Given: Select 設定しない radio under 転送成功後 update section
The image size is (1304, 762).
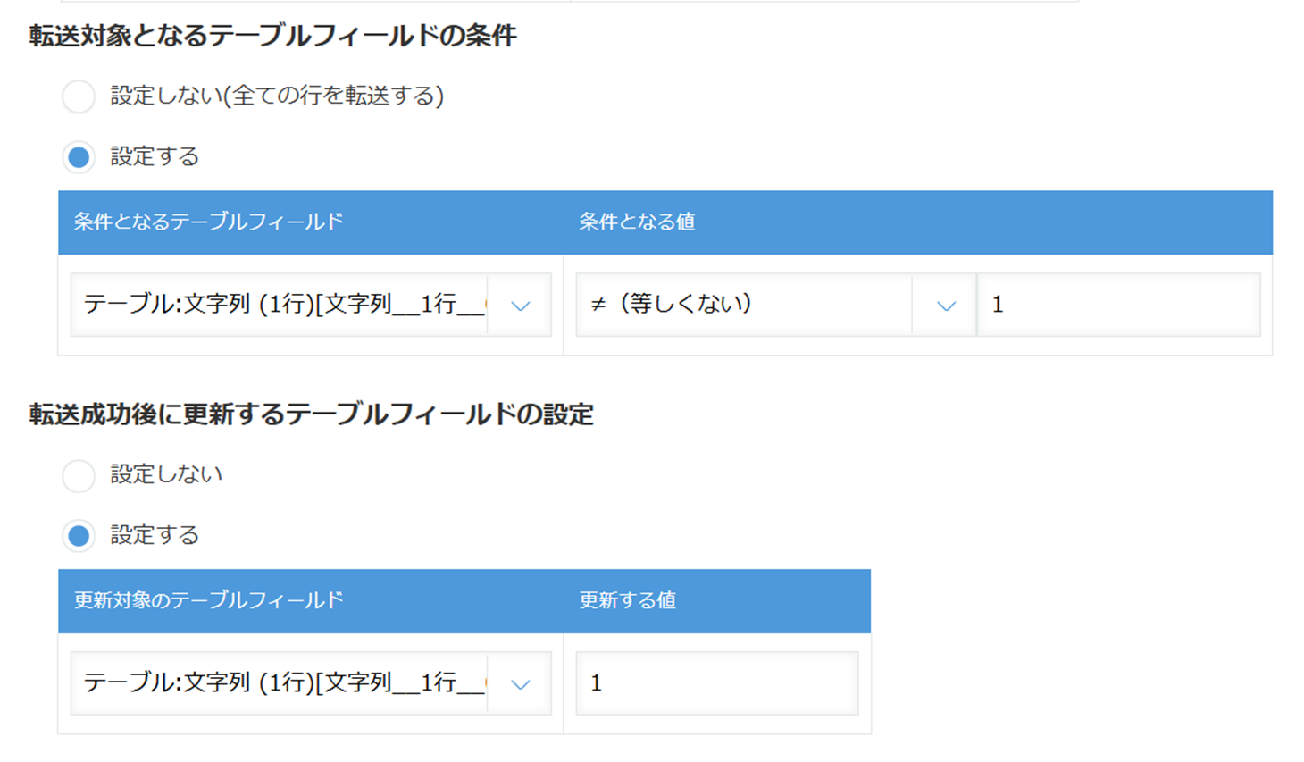Looking at the screenshot, I should [x=79, y=475].
